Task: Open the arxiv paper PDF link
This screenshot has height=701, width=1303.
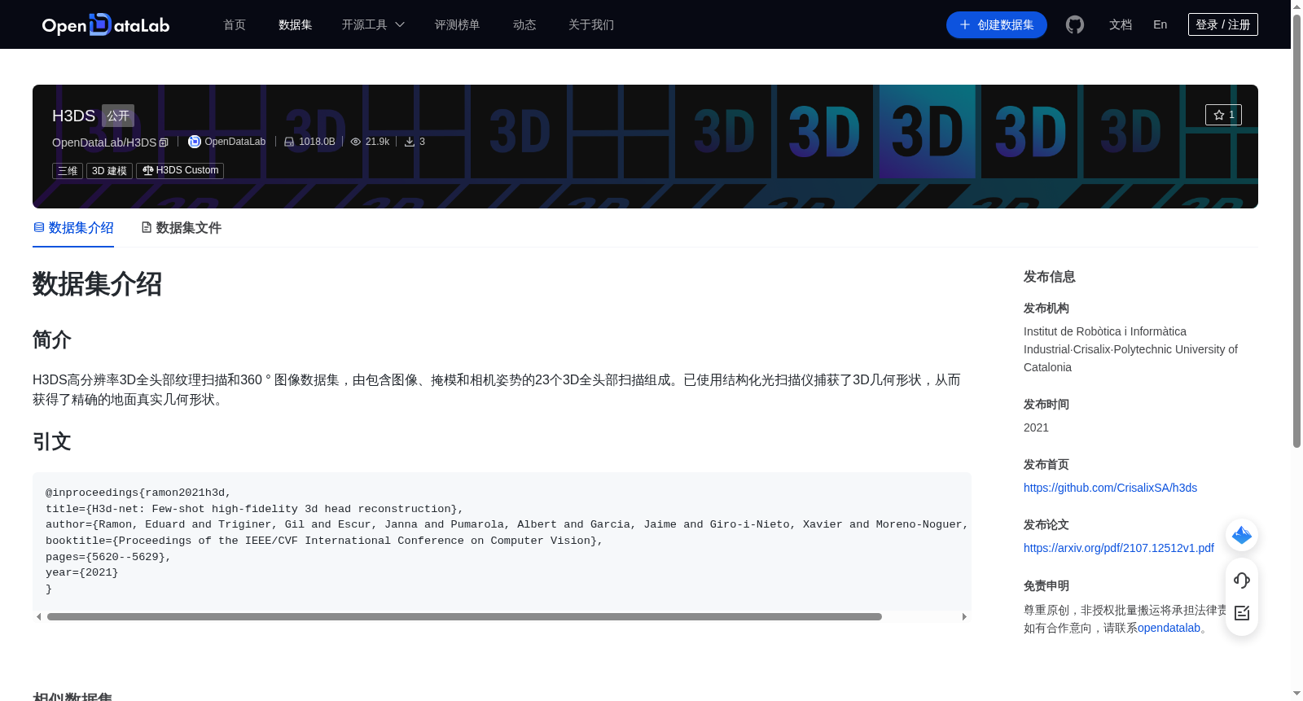Action: (x=1119, y=548)
